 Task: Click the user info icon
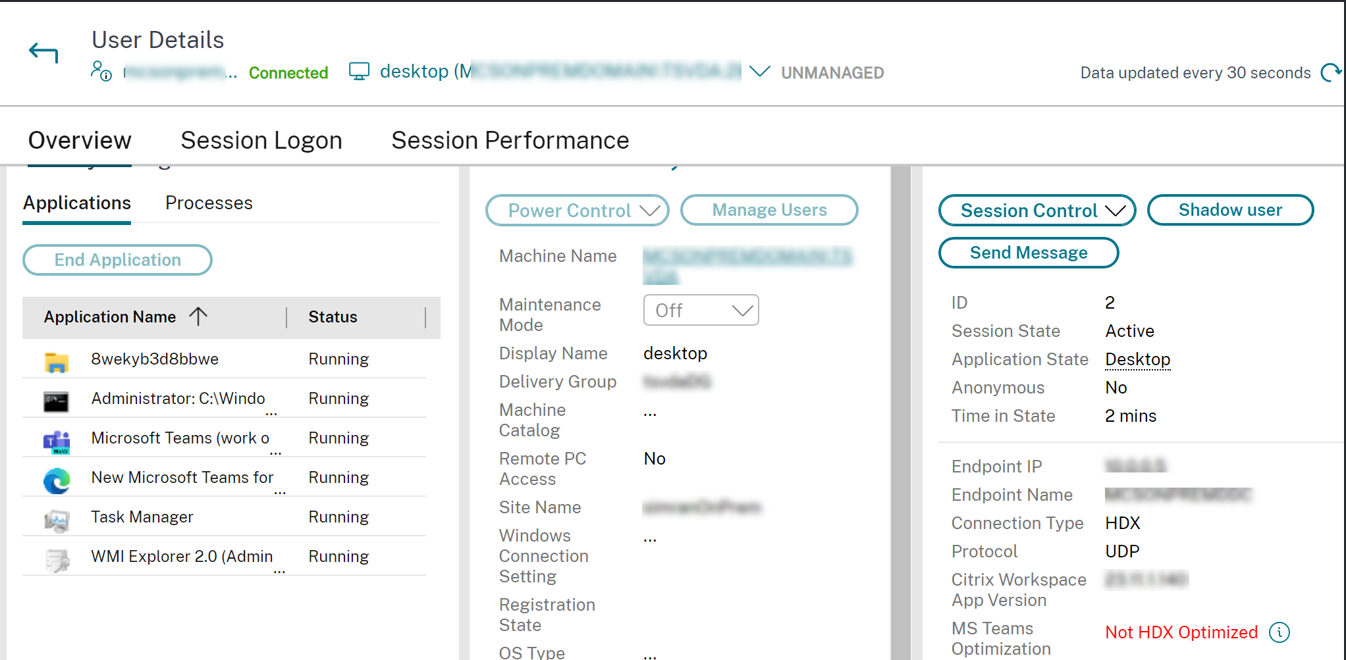click(x=101, y=71)
